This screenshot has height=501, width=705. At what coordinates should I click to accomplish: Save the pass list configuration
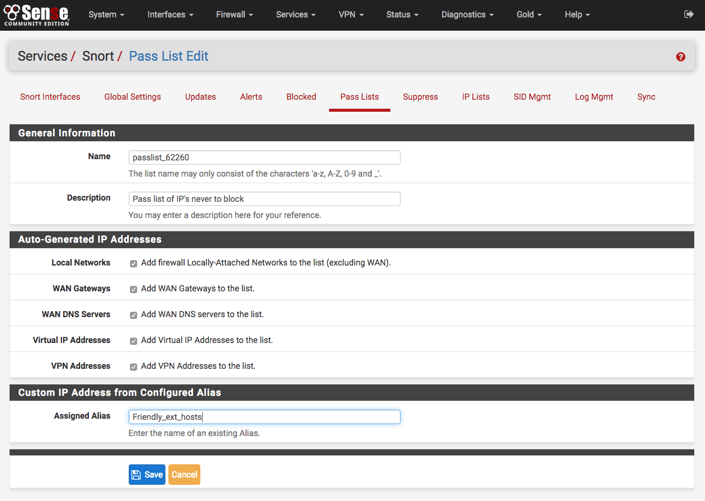(147, 474)
